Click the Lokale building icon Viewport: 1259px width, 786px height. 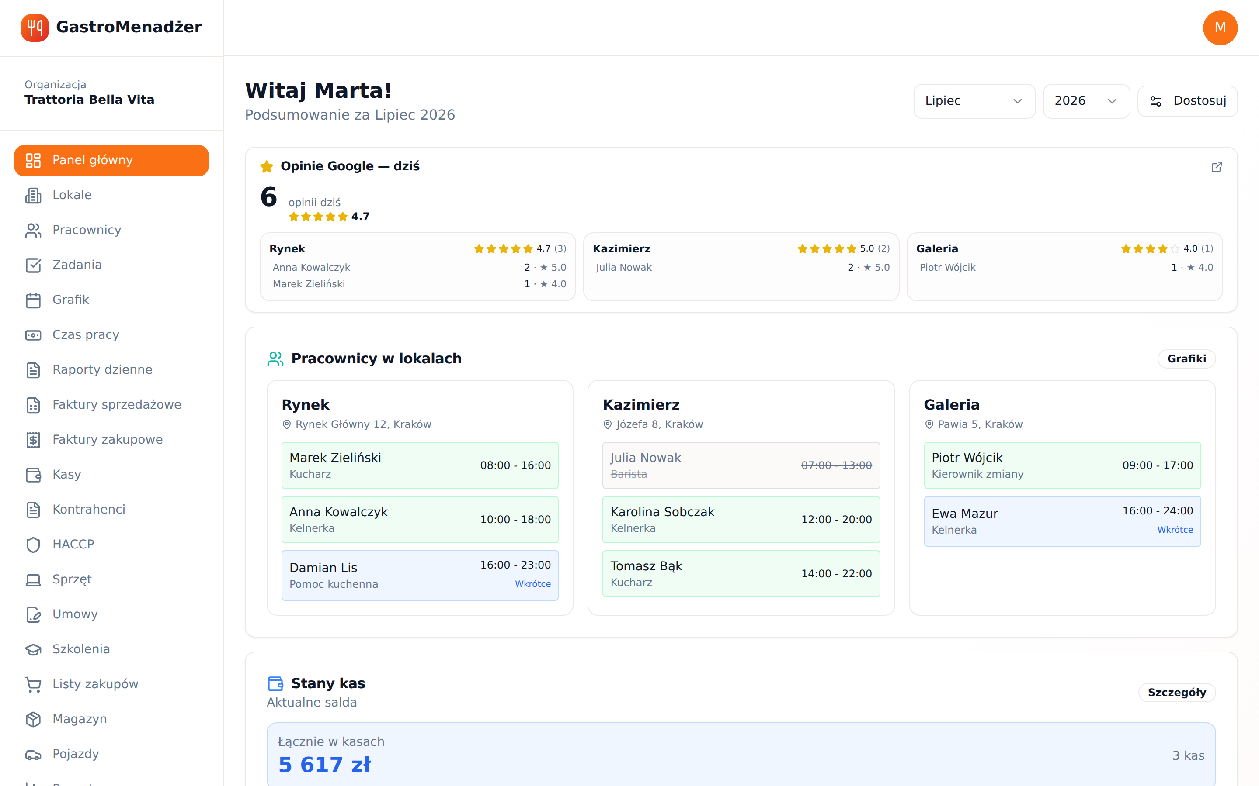pos(33,196)
